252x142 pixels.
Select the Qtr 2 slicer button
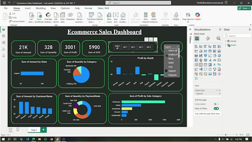(133, 47)
